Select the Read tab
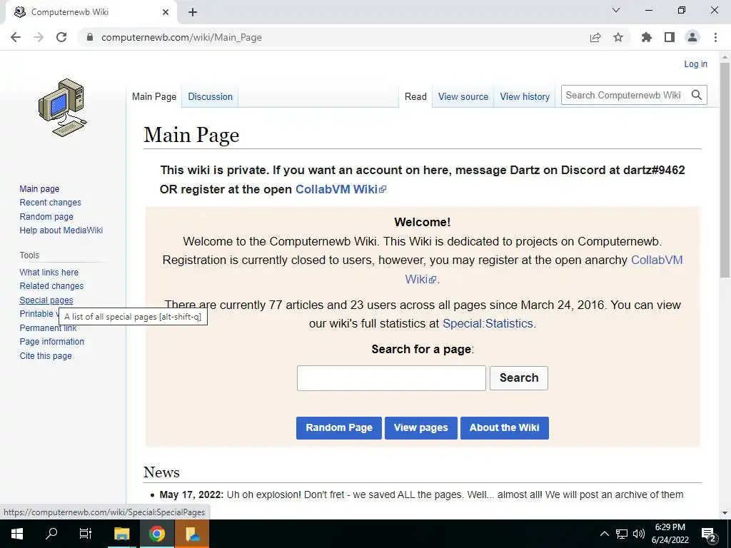The width and height of the screenshot is (731, 548). (415, 96)
